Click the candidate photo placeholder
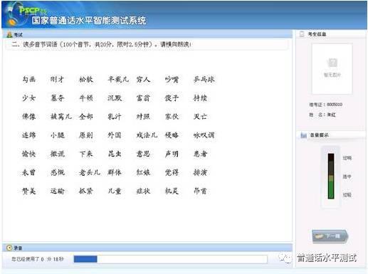The height and width of the screenshot is (274, 368). pyautogui.click(x=332, y=69)
